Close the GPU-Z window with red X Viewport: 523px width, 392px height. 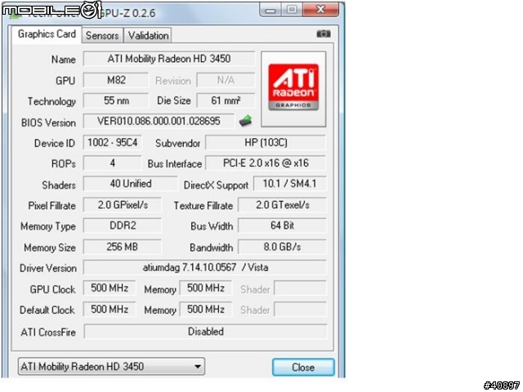[320, 10]
